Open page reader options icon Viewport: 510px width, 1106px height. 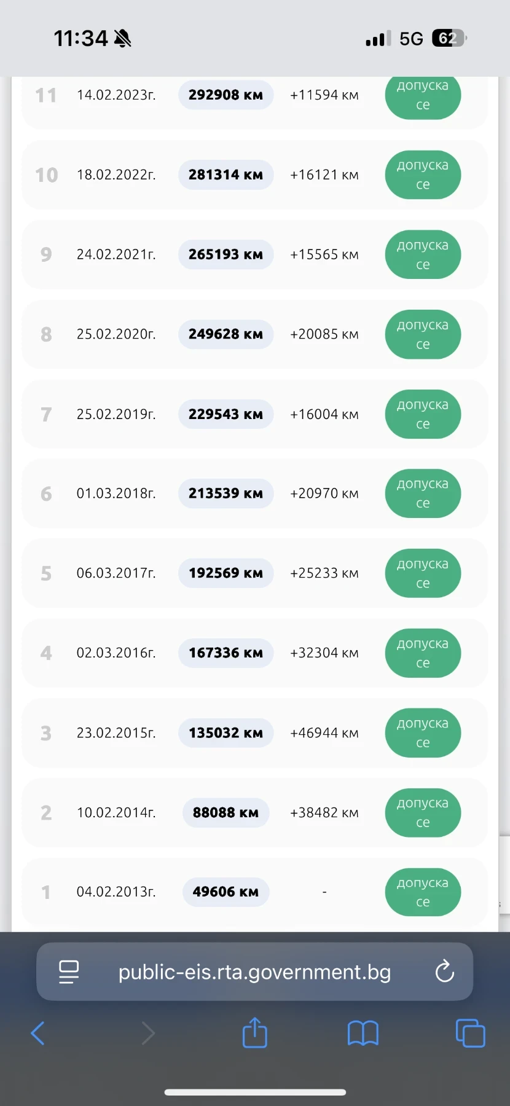click(x=69, y=971)
